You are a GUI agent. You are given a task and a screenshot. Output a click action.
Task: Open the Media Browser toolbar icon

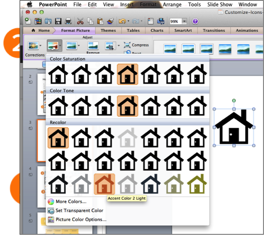160,21
